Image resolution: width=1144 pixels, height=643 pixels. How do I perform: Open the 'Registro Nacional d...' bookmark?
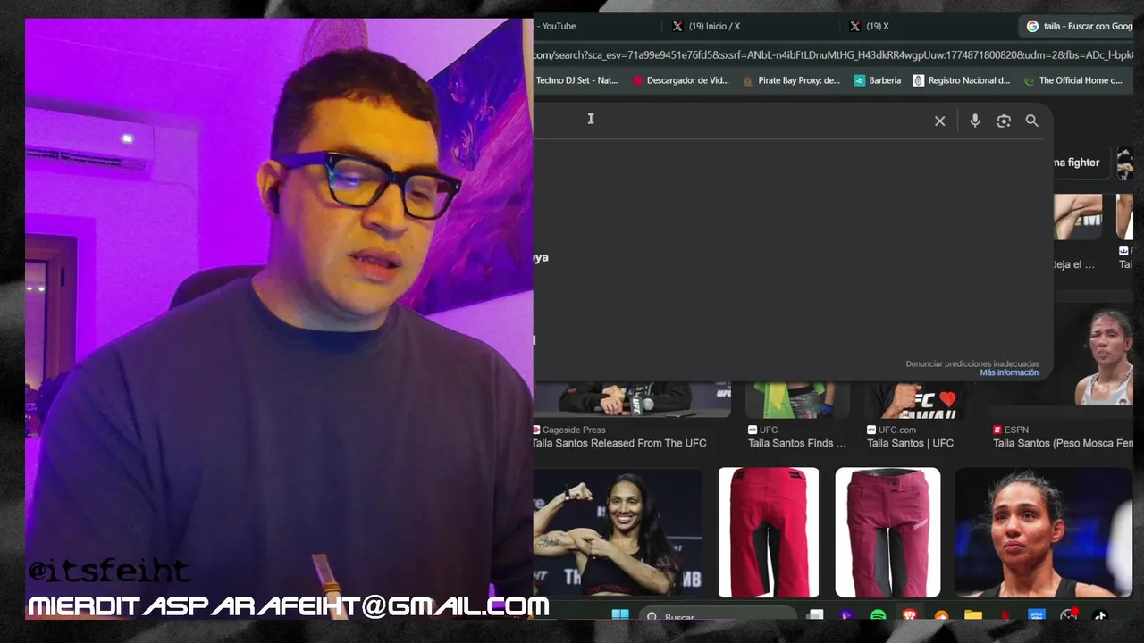coord(961,80)
